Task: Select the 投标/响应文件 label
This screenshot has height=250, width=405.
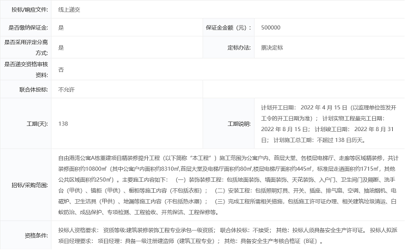Action: point(30,10)
